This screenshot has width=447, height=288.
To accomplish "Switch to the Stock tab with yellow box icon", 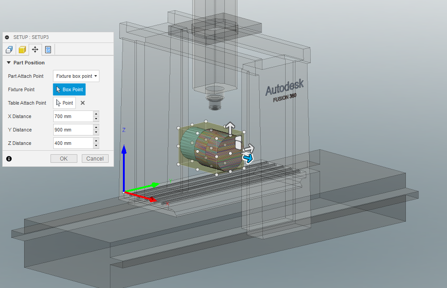I will point(22,49).
